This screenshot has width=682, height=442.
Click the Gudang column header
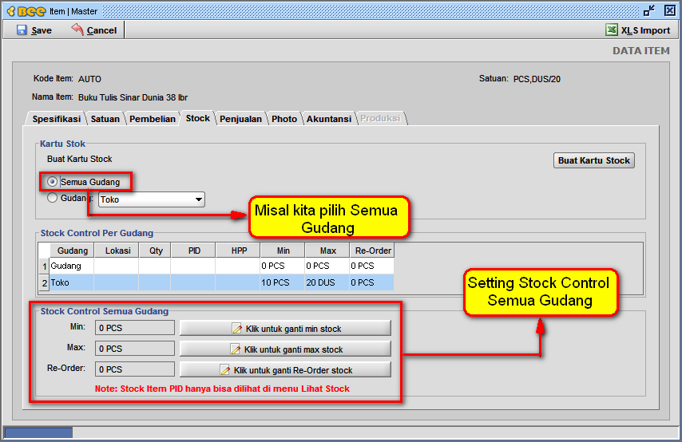coord(72,251)
